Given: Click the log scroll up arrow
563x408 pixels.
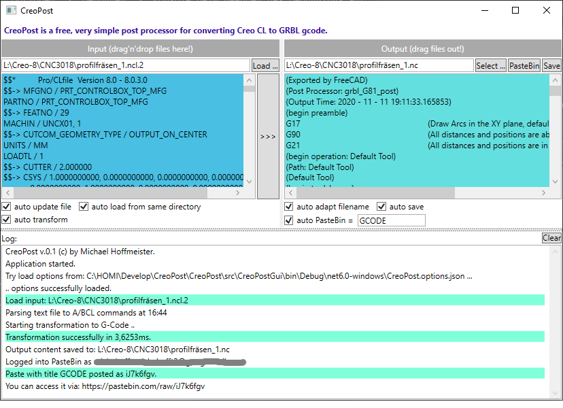Looking at the screenshot, I should click(555, 252).
